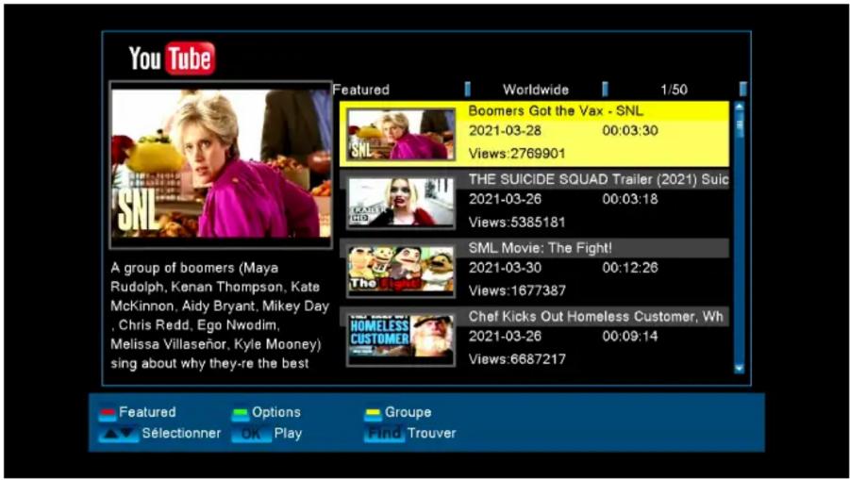Click the video description paragraph
Screen dimensions: 850x480
[220, 316]
